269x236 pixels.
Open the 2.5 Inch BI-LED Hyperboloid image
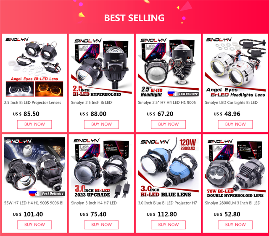101,67
